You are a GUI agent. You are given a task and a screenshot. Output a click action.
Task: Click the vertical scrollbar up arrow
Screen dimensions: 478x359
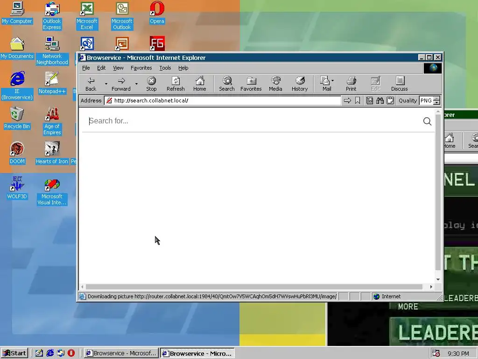[x=438, y=112]
